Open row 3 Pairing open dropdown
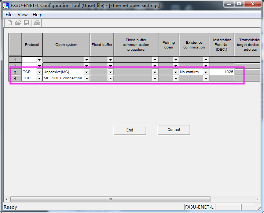 176,72
